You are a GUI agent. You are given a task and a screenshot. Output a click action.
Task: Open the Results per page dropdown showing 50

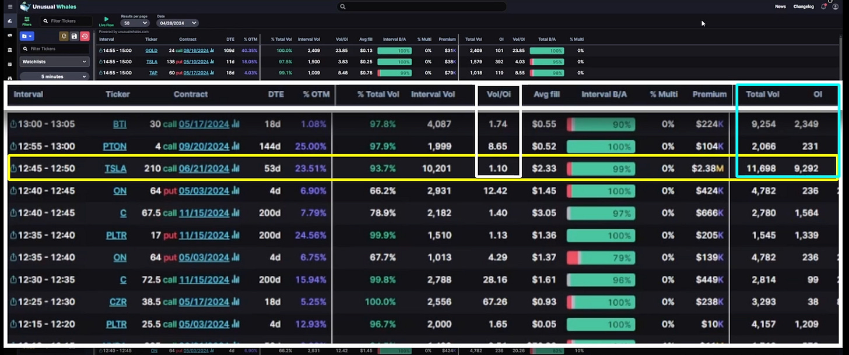click(x=134, y=23)
